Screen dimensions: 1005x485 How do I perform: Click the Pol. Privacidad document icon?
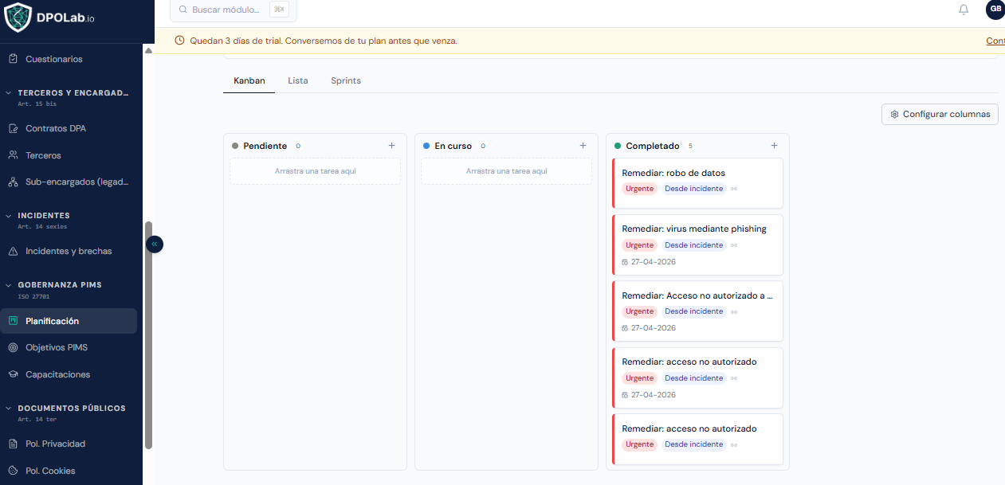pyautogui.click(x=13, y=444)
